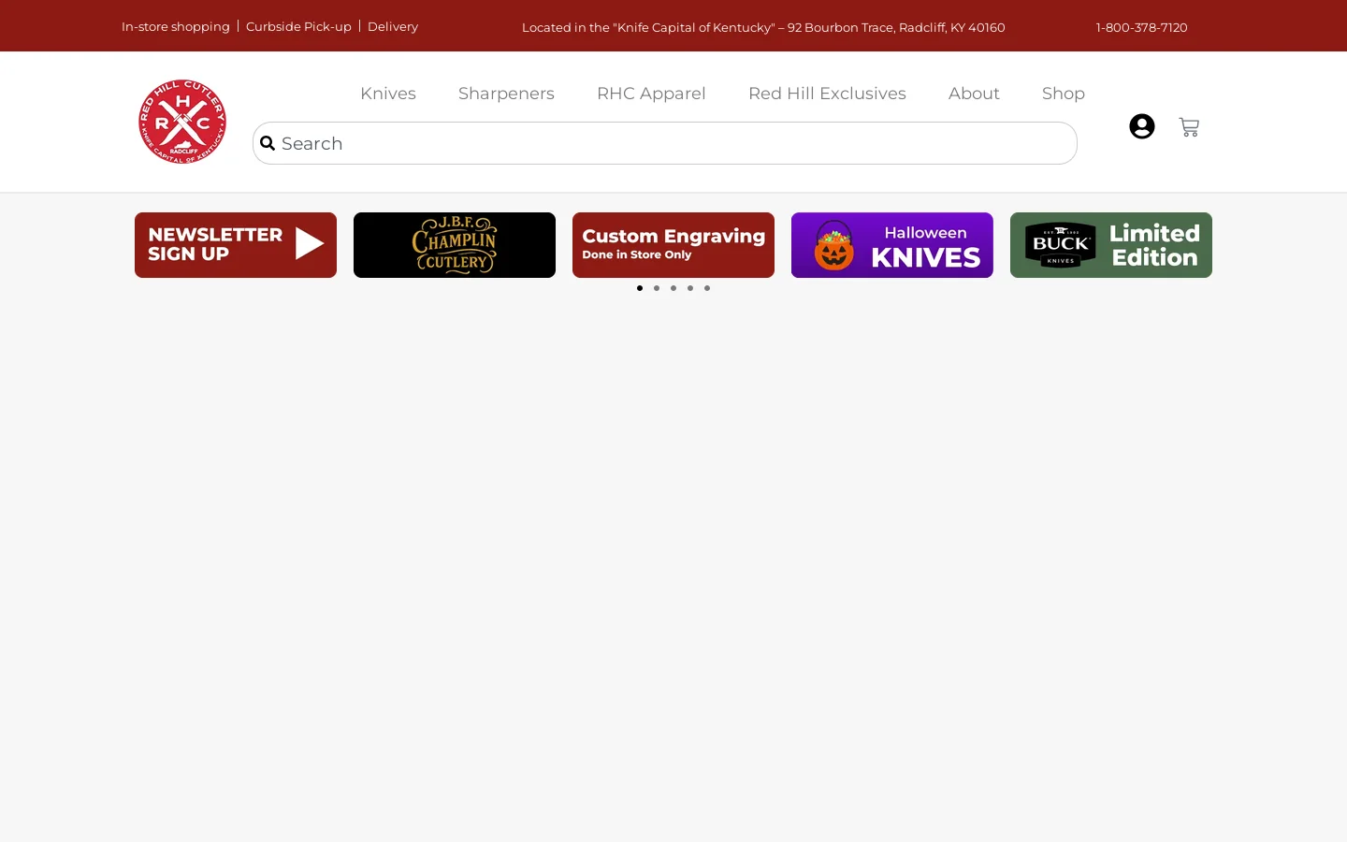Select the fourth carousel pagination dot

point(690,288)
